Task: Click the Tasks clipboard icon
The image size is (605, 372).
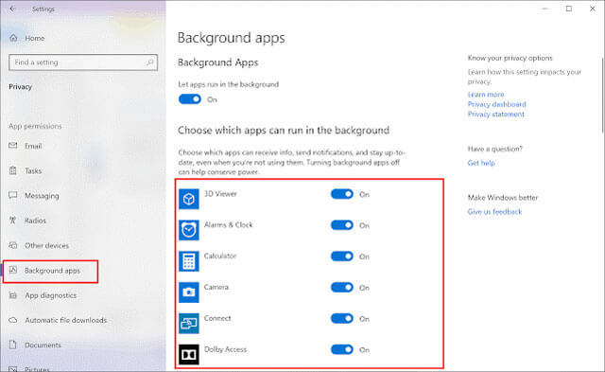Action: click(x=13, y=170)
